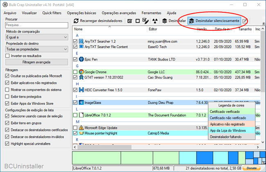
Task: Check the Google Chrome row checkbox
Action: click(75, 72)
